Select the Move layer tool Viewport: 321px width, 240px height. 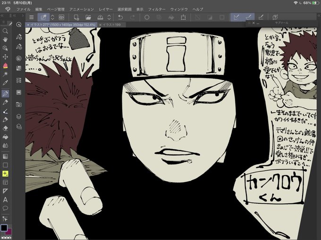[x=5, y=57]
